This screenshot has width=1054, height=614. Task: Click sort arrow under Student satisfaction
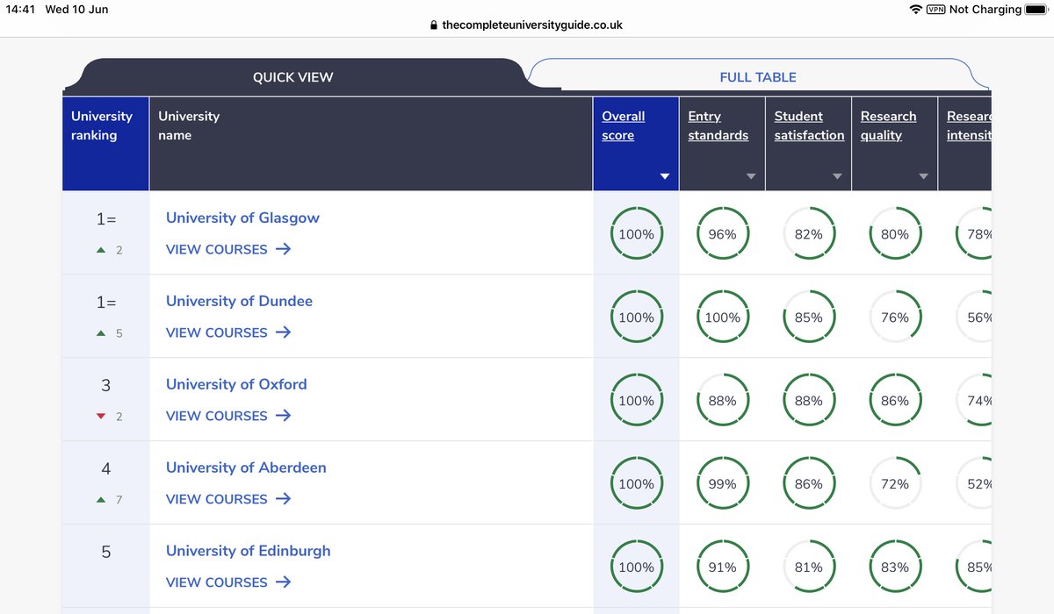[836, 176]
